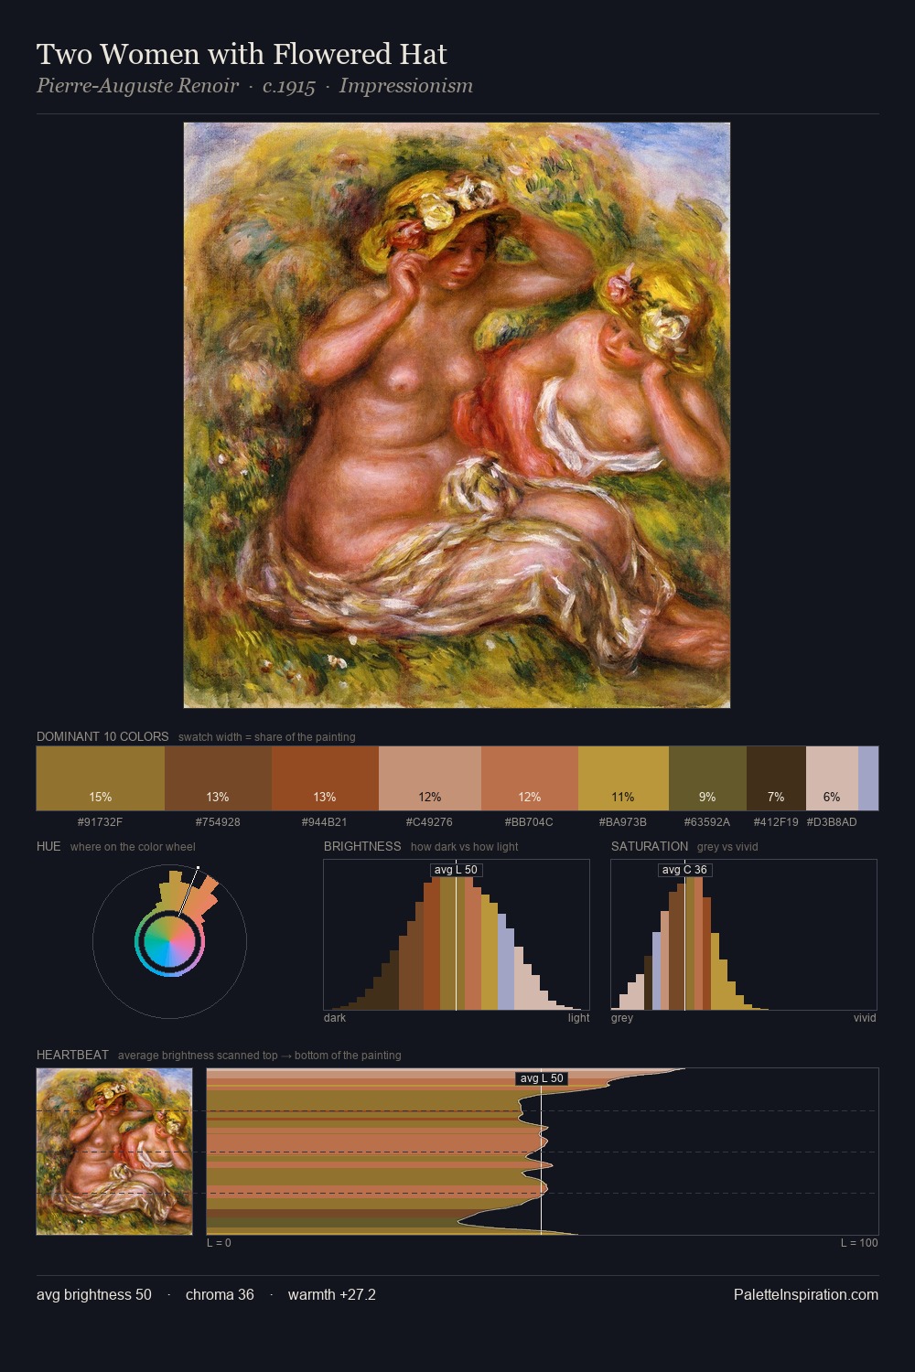915x1372 pixels.
Task: Click the heartbeat scan description caption
Action: [260, 1056]
